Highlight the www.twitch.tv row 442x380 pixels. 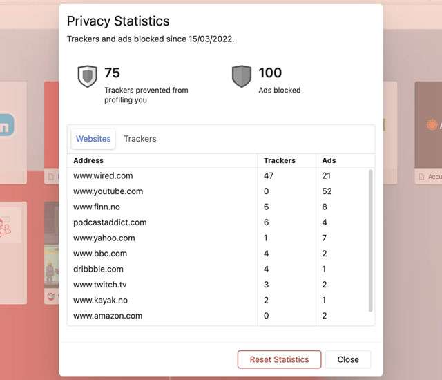tap(100, 285)
